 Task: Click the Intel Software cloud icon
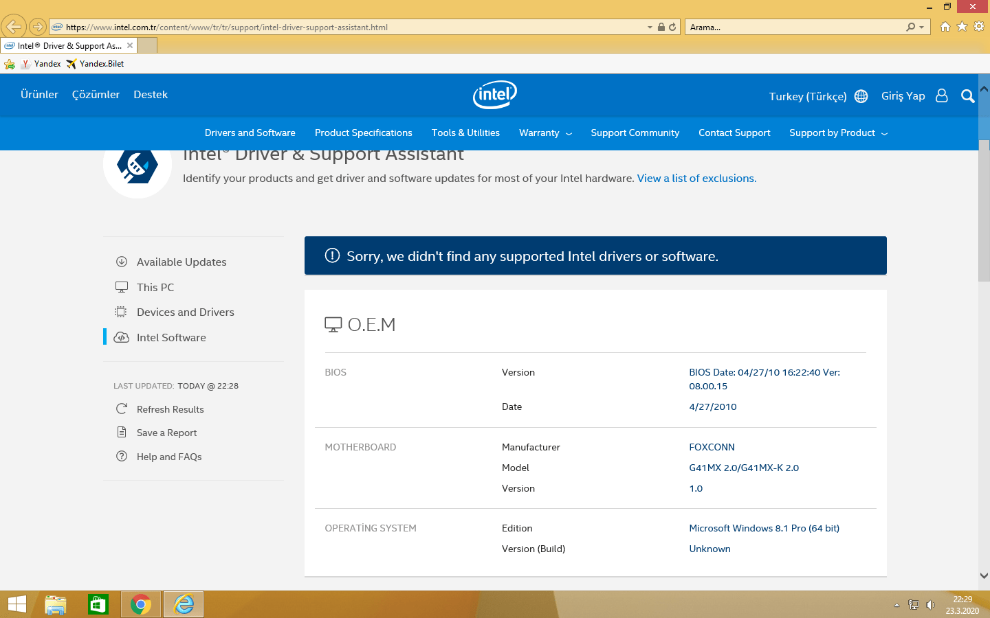point(122,337)
